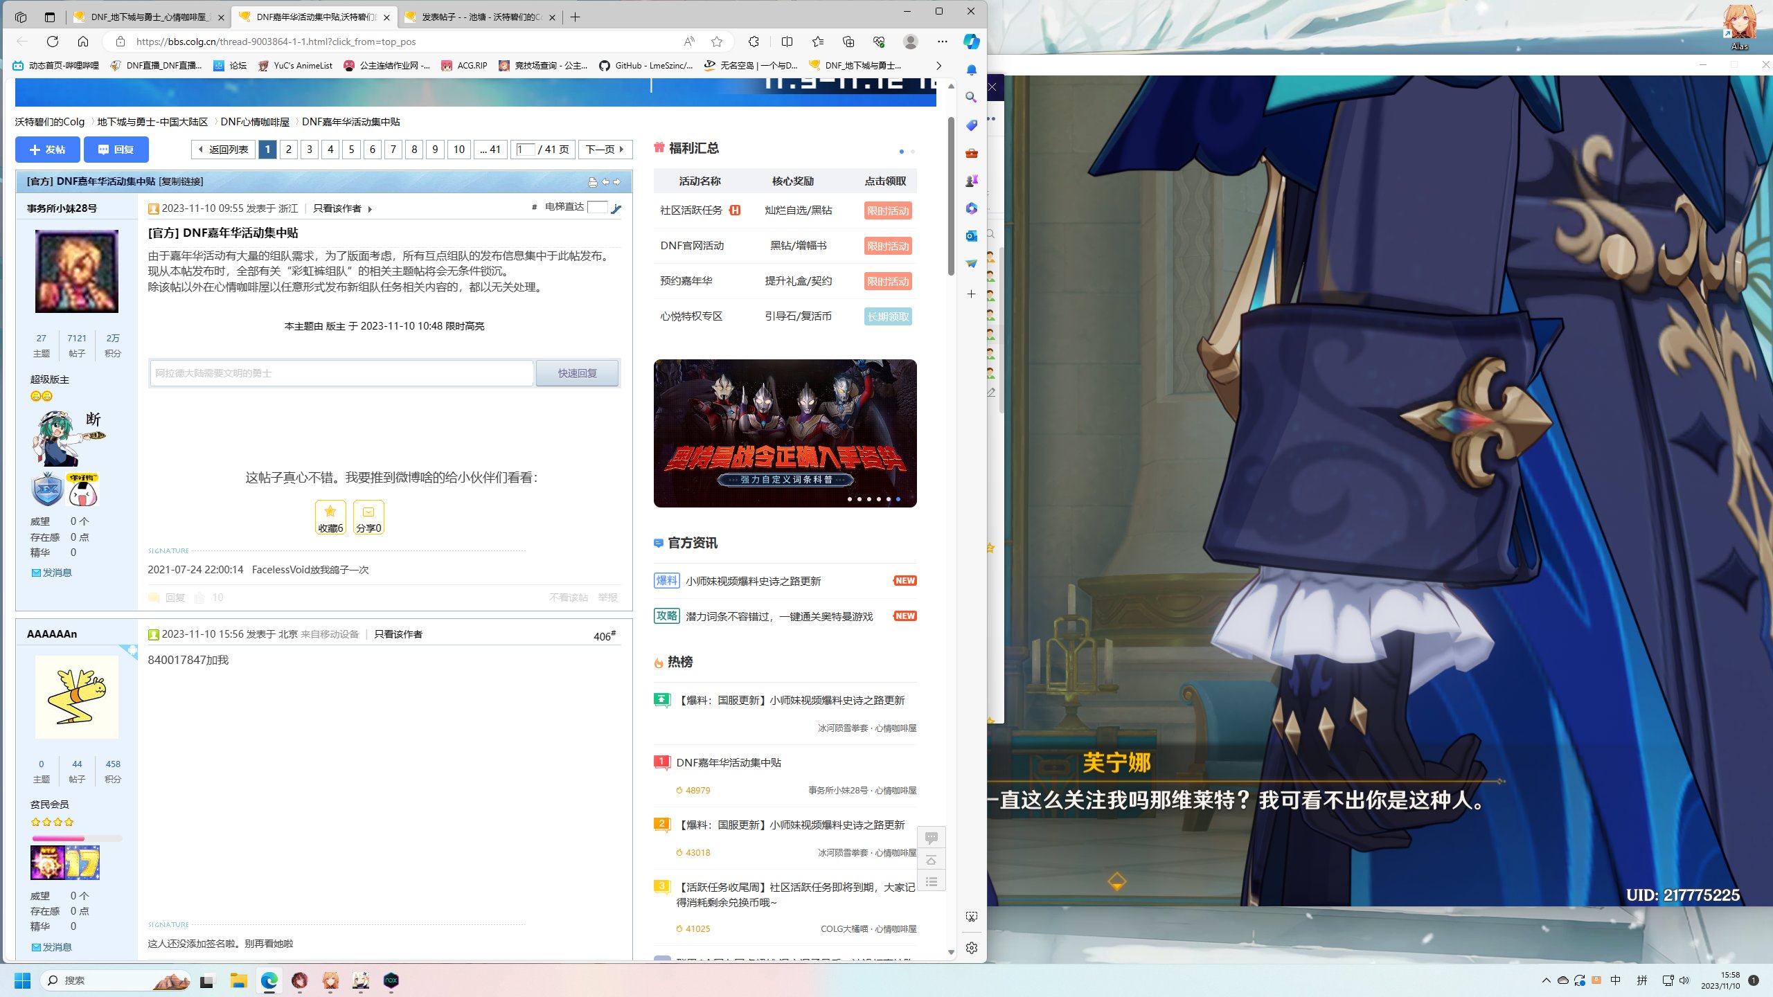
Task: Switch to DNF_地下城与勇士 心情咖啡屋 tab
Action: point(150,17)
